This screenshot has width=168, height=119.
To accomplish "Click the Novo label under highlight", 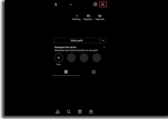I will coord(59,64).
